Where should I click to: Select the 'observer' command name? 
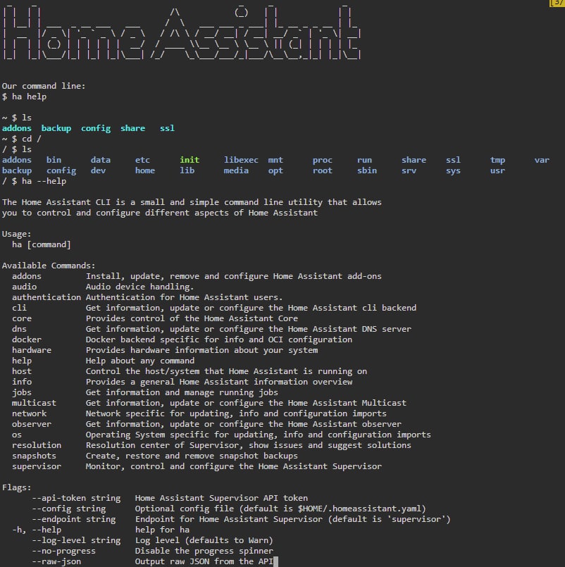coord(32,424)
